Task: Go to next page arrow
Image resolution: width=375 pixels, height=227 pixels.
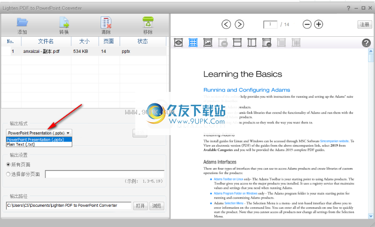Action: coord(239,24)
